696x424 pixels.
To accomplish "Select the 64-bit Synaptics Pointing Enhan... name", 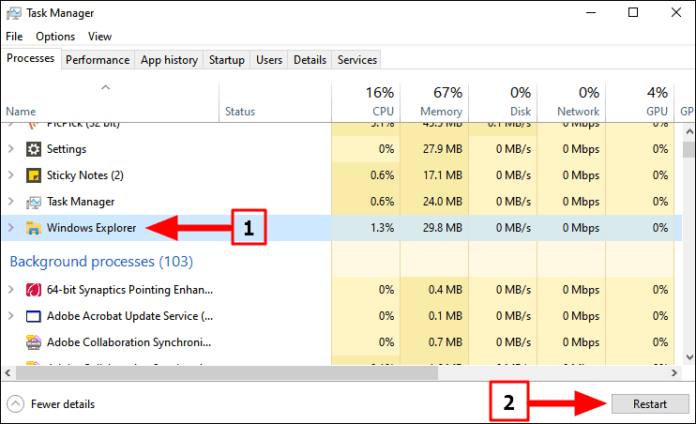I will click(130, 290).
